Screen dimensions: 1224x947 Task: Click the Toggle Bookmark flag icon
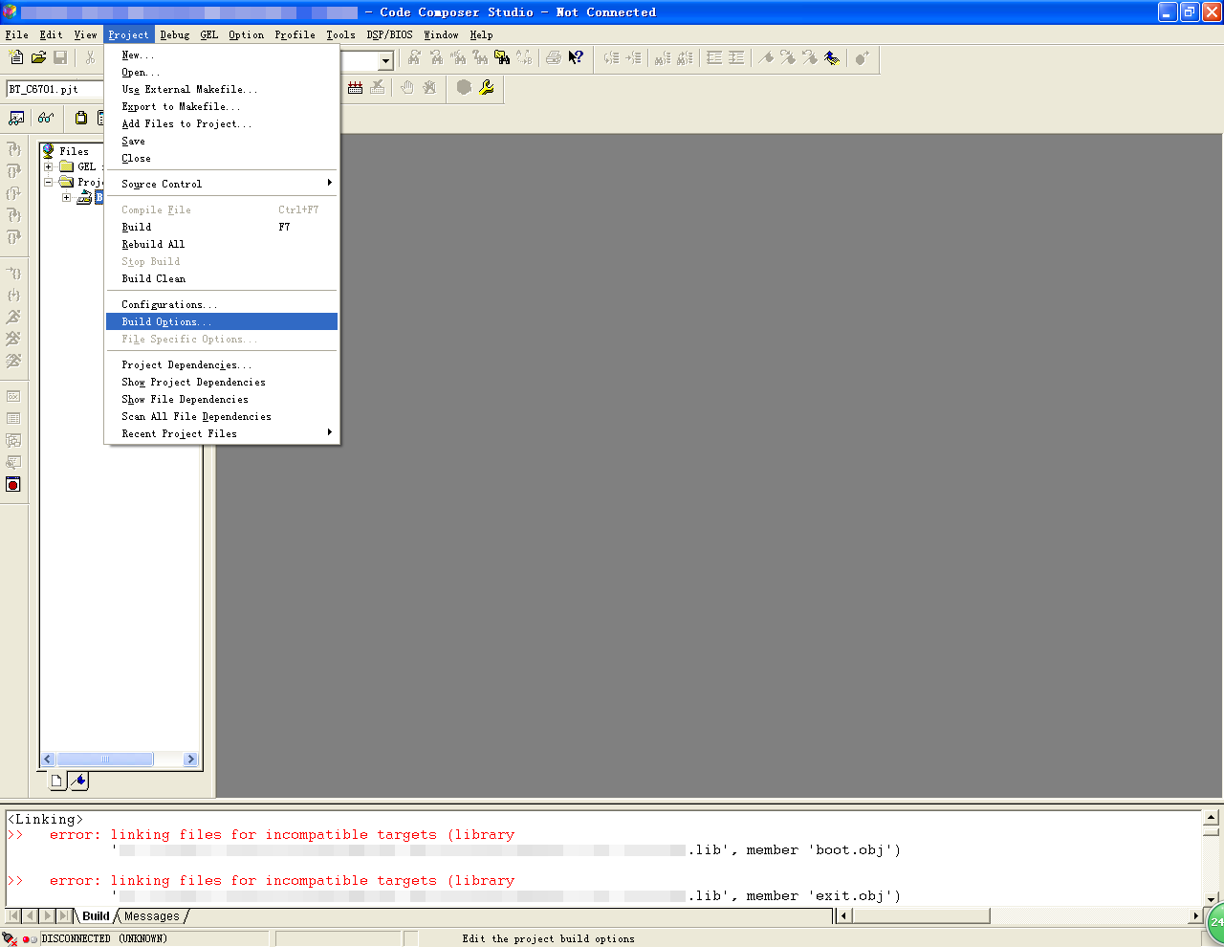[765, 58]
